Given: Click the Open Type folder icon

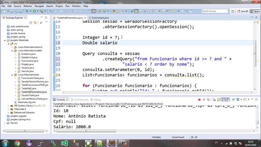Looking at the screenshot, I should 113,11.
